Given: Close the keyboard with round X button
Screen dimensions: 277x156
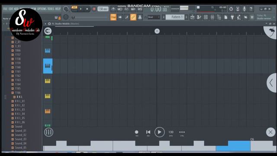Looking at the screenshot, I should coord(271,132).
